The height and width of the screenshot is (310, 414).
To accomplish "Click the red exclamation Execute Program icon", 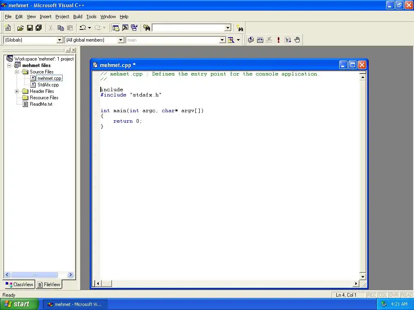I will [x=278, y=40].
